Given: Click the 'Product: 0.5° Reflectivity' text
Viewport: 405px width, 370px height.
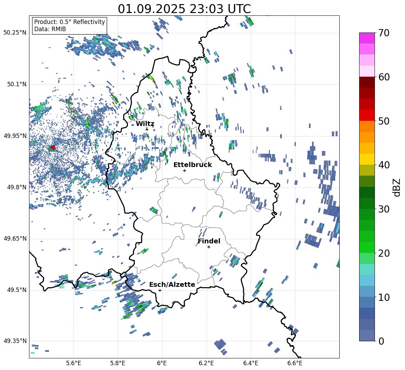Looking at the screenshot, I should click(69, 22).
